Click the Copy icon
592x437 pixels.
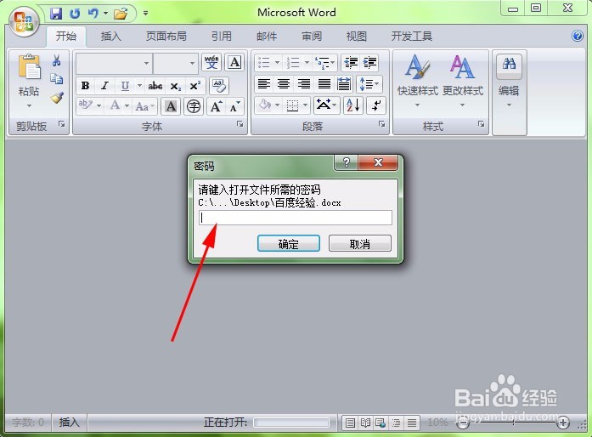coord(57,78)
